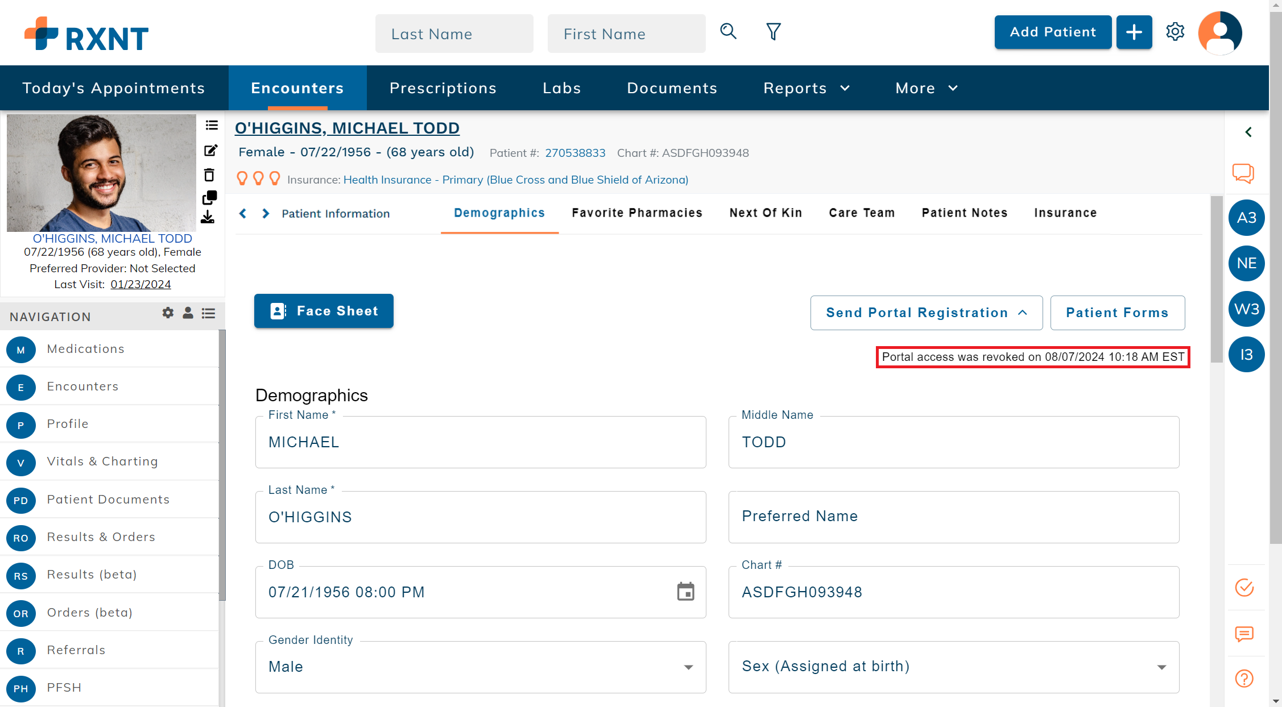Click the download icon beside patient photo
The height and width of the screenshot is (707, 1282).
[208, 218]
